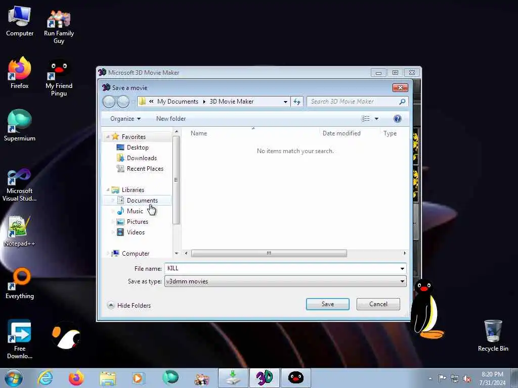Screen dimensions: 518x388
Task: Launch Supermium from the desktop
Action: 20,125
